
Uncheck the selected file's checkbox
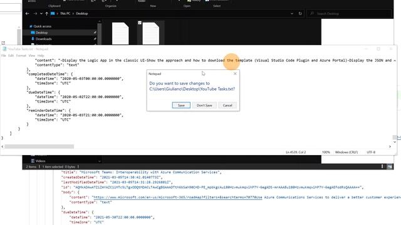point(140,23)
